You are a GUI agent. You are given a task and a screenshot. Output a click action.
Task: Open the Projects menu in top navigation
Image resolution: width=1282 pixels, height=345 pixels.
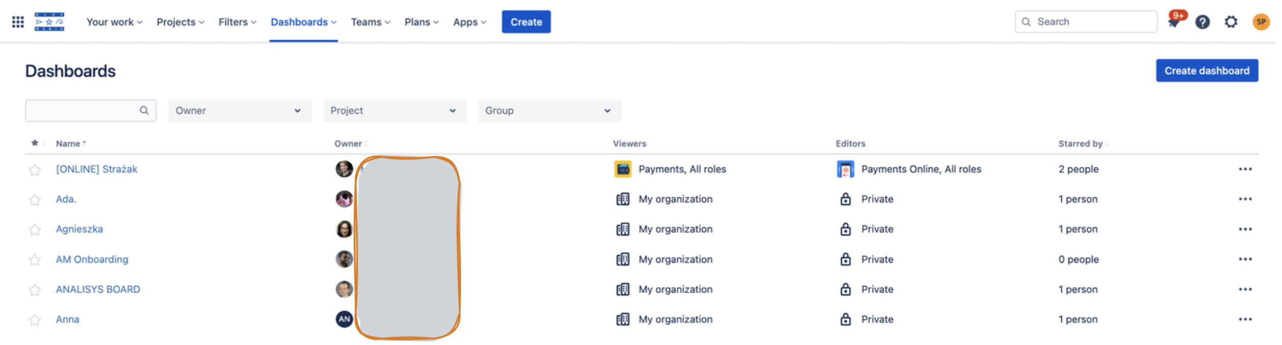point(180,22)
